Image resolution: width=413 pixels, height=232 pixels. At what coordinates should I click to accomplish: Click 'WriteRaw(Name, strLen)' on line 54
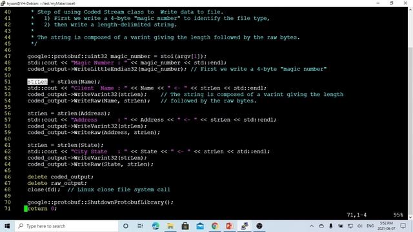point(110,101)
